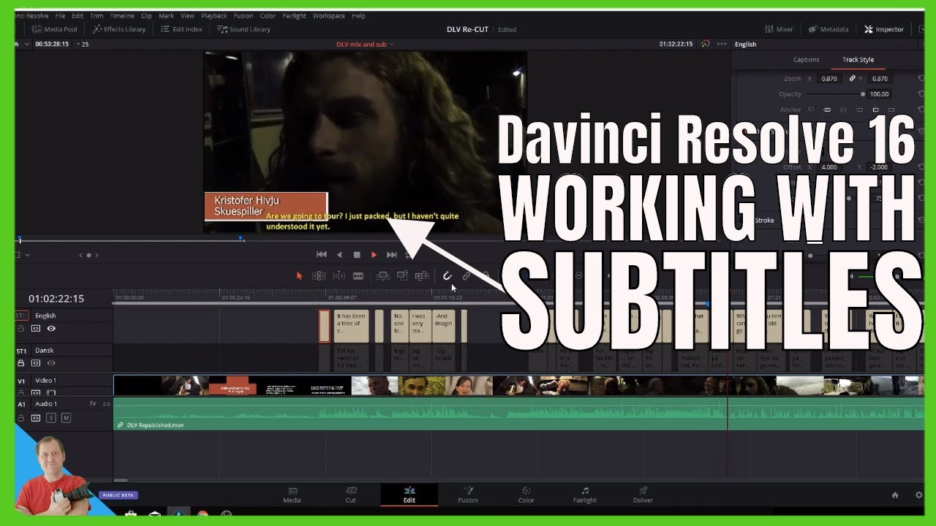Open the Playback menu
The image size is (936, 526).
pyautogui.click(x=214, y=15)
